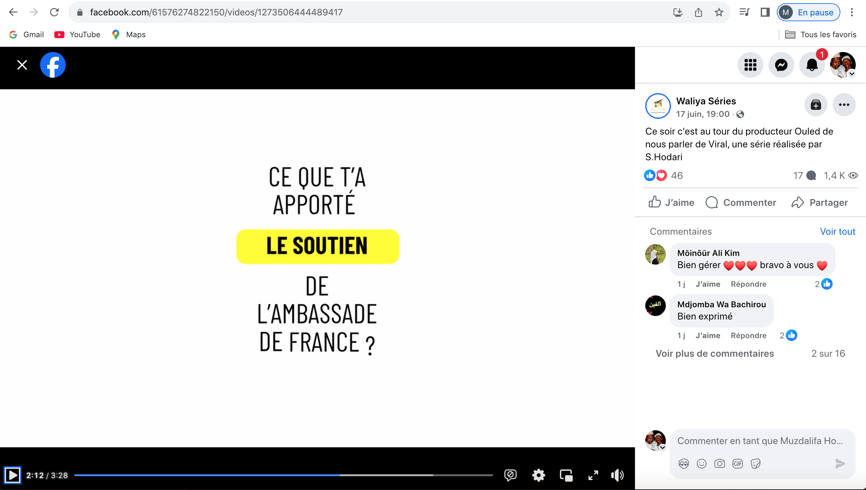Click Voir plus de commentaires
Viewport: 866px width, 490px height.
point(714,353)
